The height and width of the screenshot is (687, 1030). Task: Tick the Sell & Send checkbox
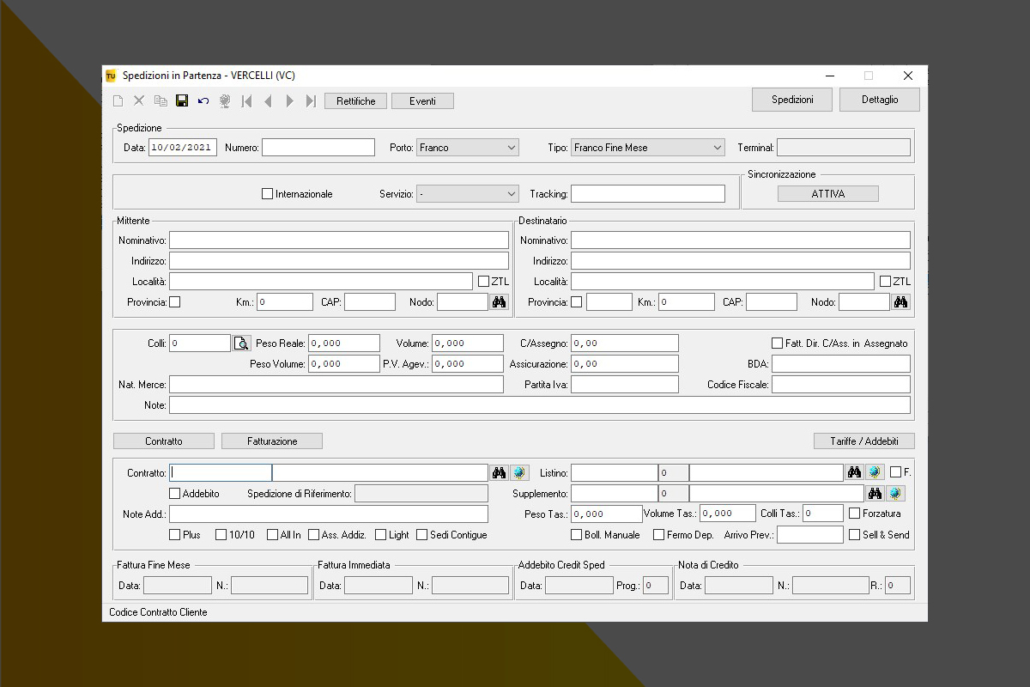855,535
